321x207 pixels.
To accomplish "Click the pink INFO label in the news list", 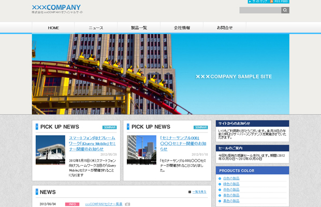I will tap(71, 204).
